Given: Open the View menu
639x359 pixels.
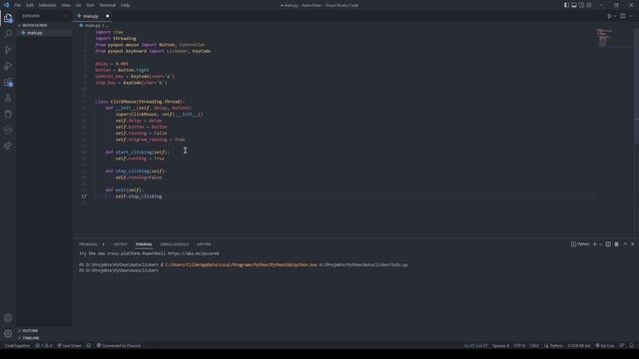Looking at the screenshot, I should 66,5.
